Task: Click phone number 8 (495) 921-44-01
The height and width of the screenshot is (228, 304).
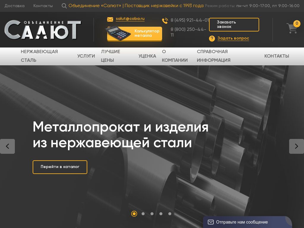Action: click(x=190, y=20)
